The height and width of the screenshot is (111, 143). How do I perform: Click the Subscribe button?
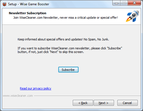pos(68,70)
